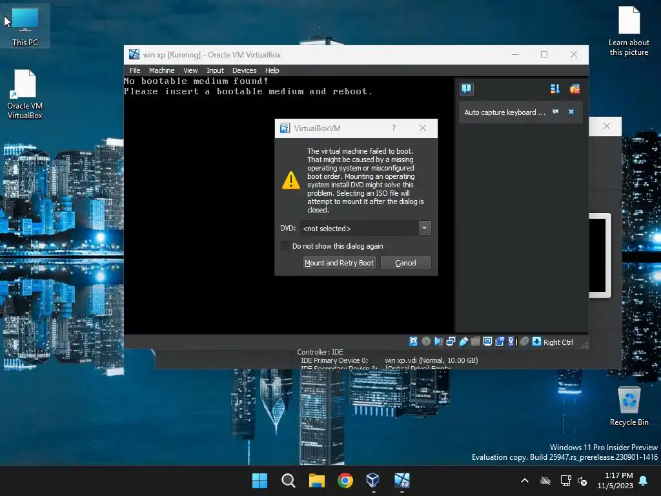Viewport: 661px width, 496px height.
Task: Open the Help menu
Action: [272, 70]
